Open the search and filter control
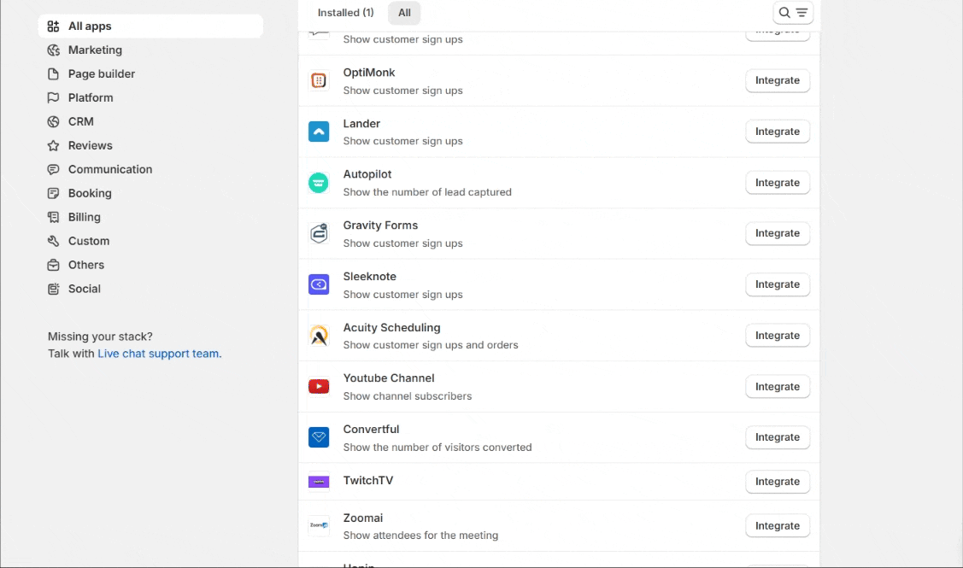The image size is (963, 568). [792, 13]
